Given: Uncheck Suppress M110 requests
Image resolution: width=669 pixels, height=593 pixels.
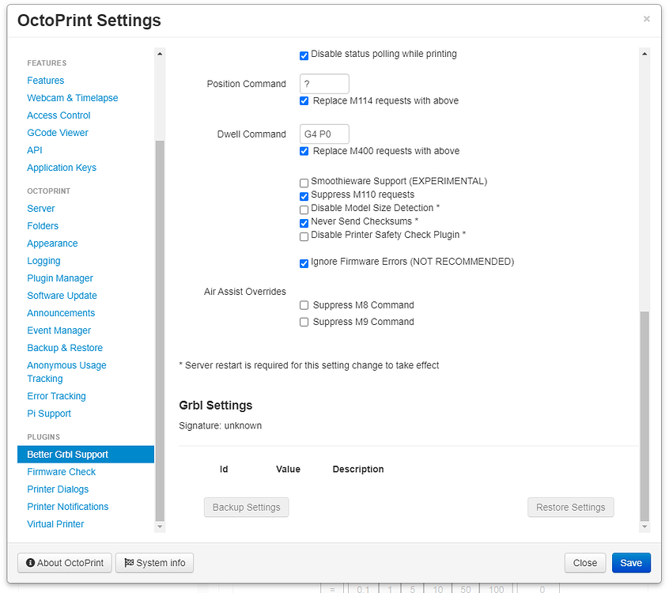Looking at the screenshot, I should tap(304, 195).
